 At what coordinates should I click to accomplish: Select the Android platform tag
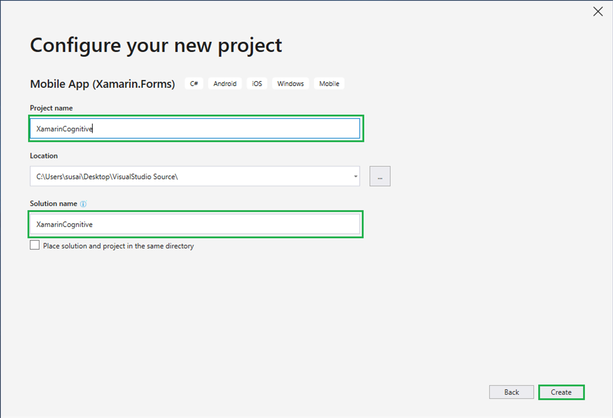pos(224,83)
